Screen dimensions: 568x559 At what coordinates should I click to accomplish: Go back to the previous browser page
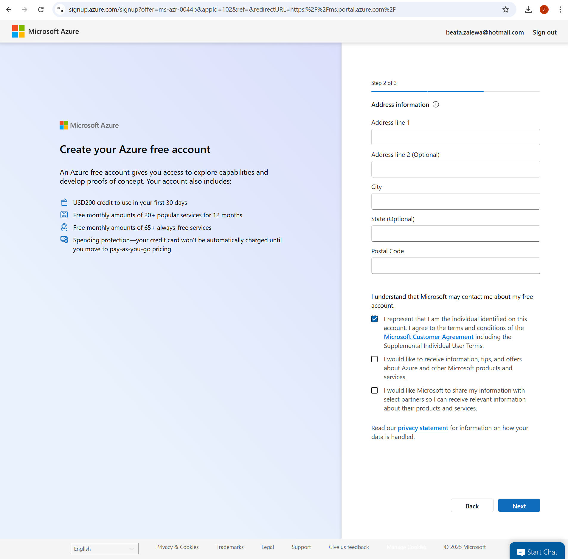pos(9,10)
